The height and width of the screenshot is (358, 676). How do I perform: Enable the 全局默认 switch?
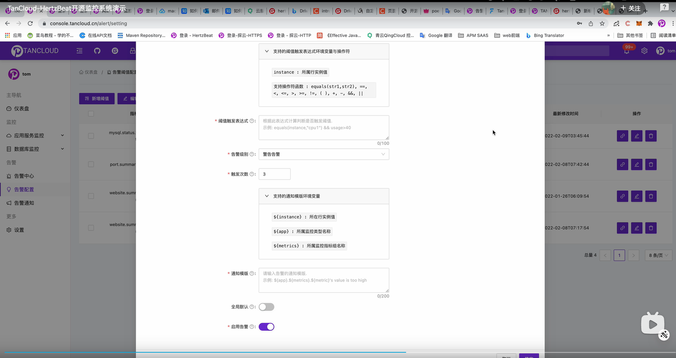266,306
